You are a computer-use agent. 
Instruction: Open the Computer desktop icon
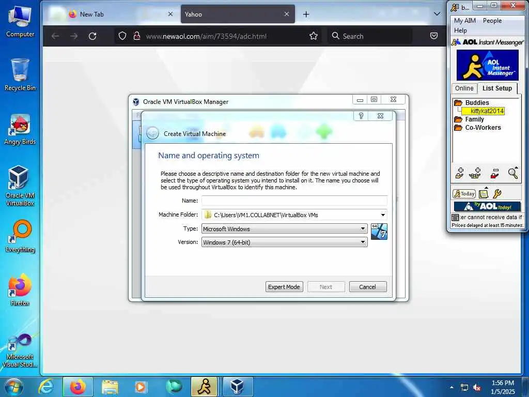point(20,22)
